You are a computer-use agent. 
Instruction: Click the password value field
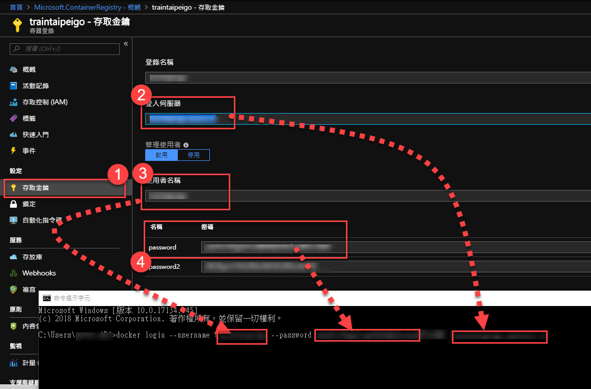tap(396, 247)
